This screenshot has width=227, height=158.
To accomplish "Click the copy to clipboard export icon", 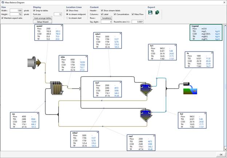I will click(157, 12).
